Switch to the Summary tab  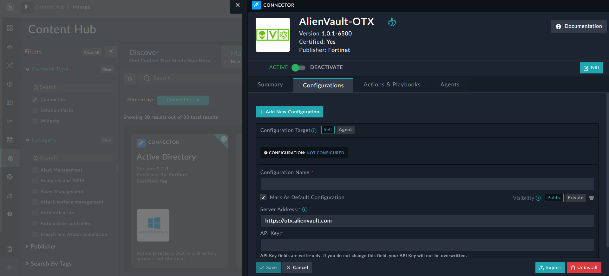(270, 85)
